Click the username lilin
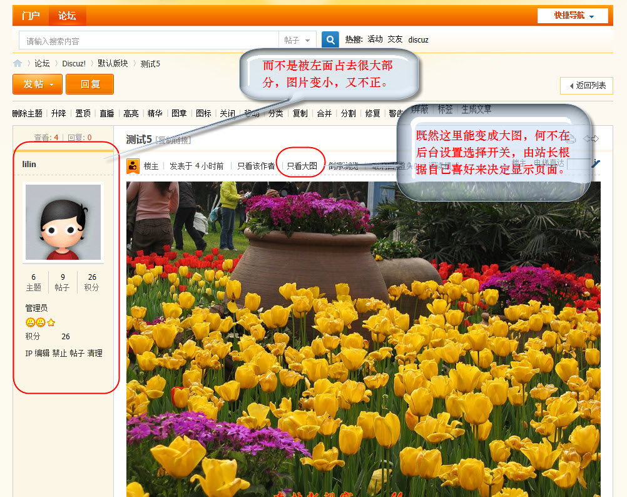Image resolution: width=627 pixels, height=497 pixels. click(29, 165)
